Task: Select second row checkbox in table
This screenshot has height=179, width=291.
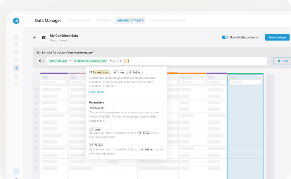Action: point(36,96)
